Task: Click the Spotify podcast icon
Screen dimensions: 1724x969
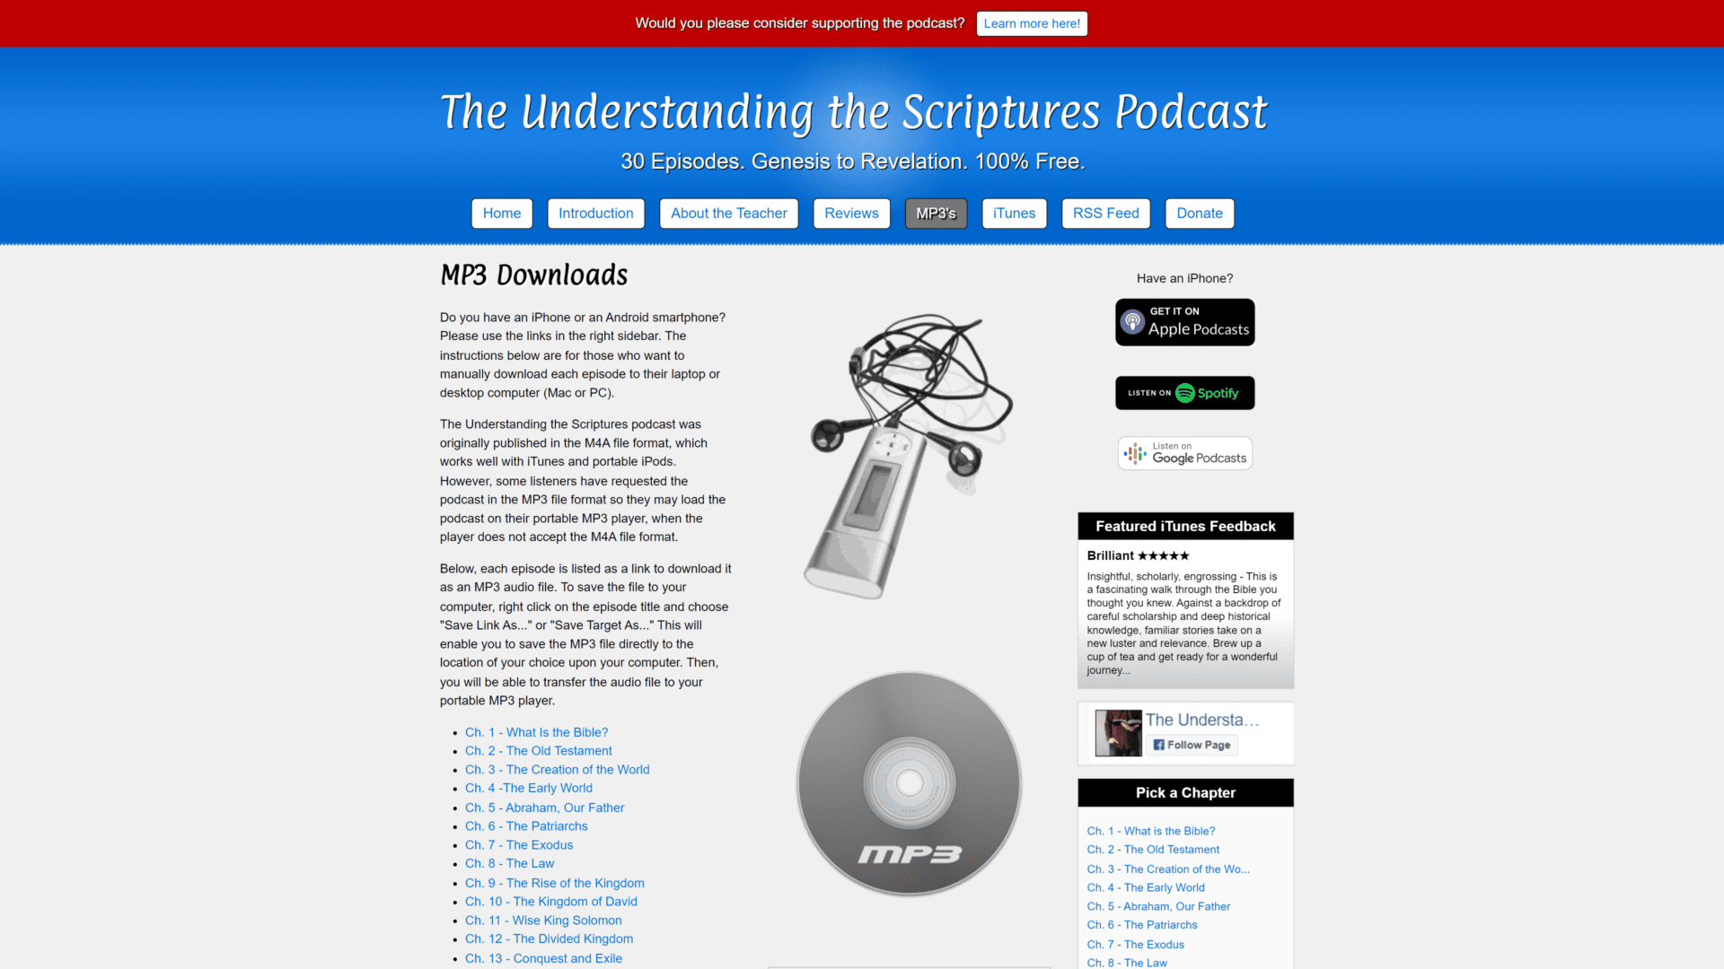Action: point(1184,391)
